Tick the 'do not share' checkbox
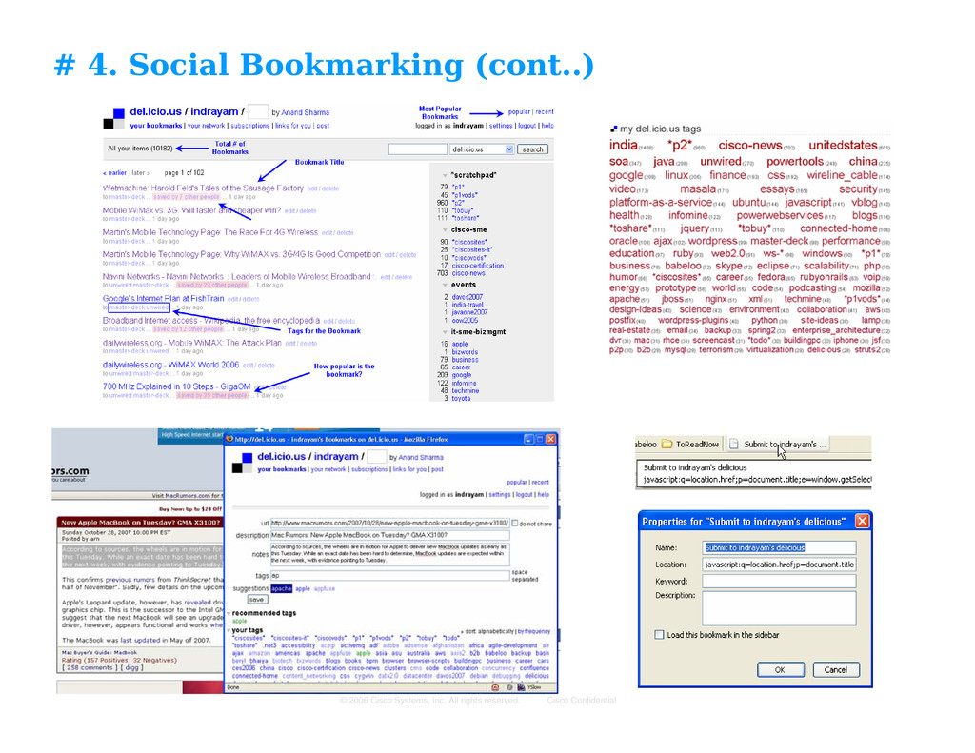975x753 pixels. [x=515, y=523]
